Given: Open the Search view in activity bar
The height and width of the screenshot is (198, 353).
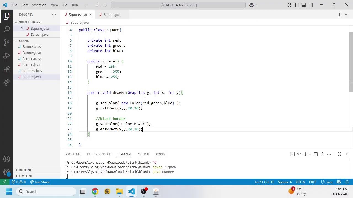Looking at the screenshot, I should point(7,29).
